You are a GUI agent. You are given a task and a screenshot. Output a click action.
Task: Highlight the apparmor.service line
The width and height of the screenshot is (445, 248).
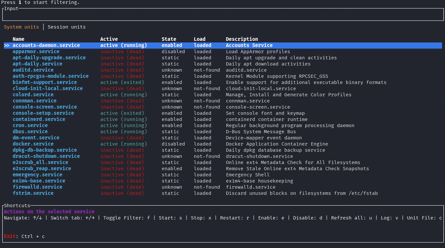click(36, 51)
